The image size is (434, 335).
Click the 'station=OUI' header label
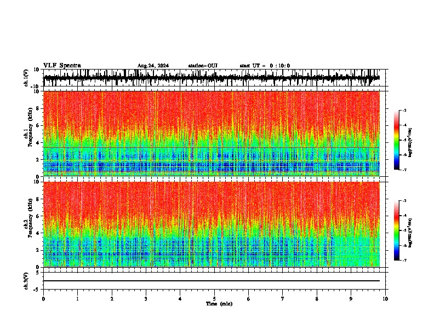(203, 66)
